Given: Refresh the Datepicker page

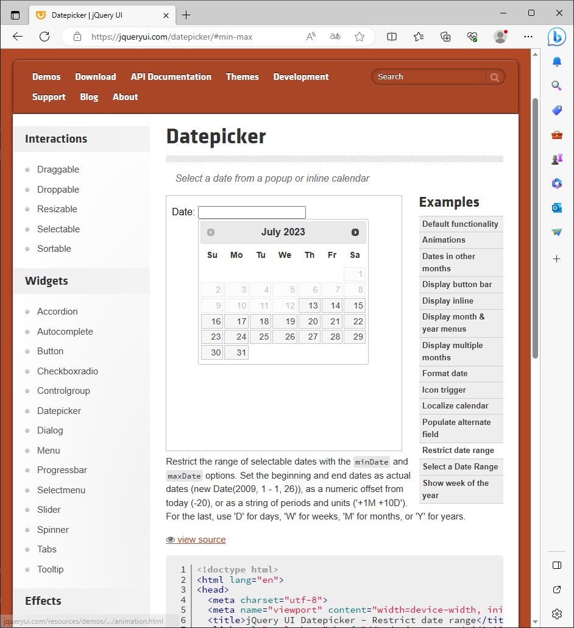Looking at the screenshot, I should [44, 37].
